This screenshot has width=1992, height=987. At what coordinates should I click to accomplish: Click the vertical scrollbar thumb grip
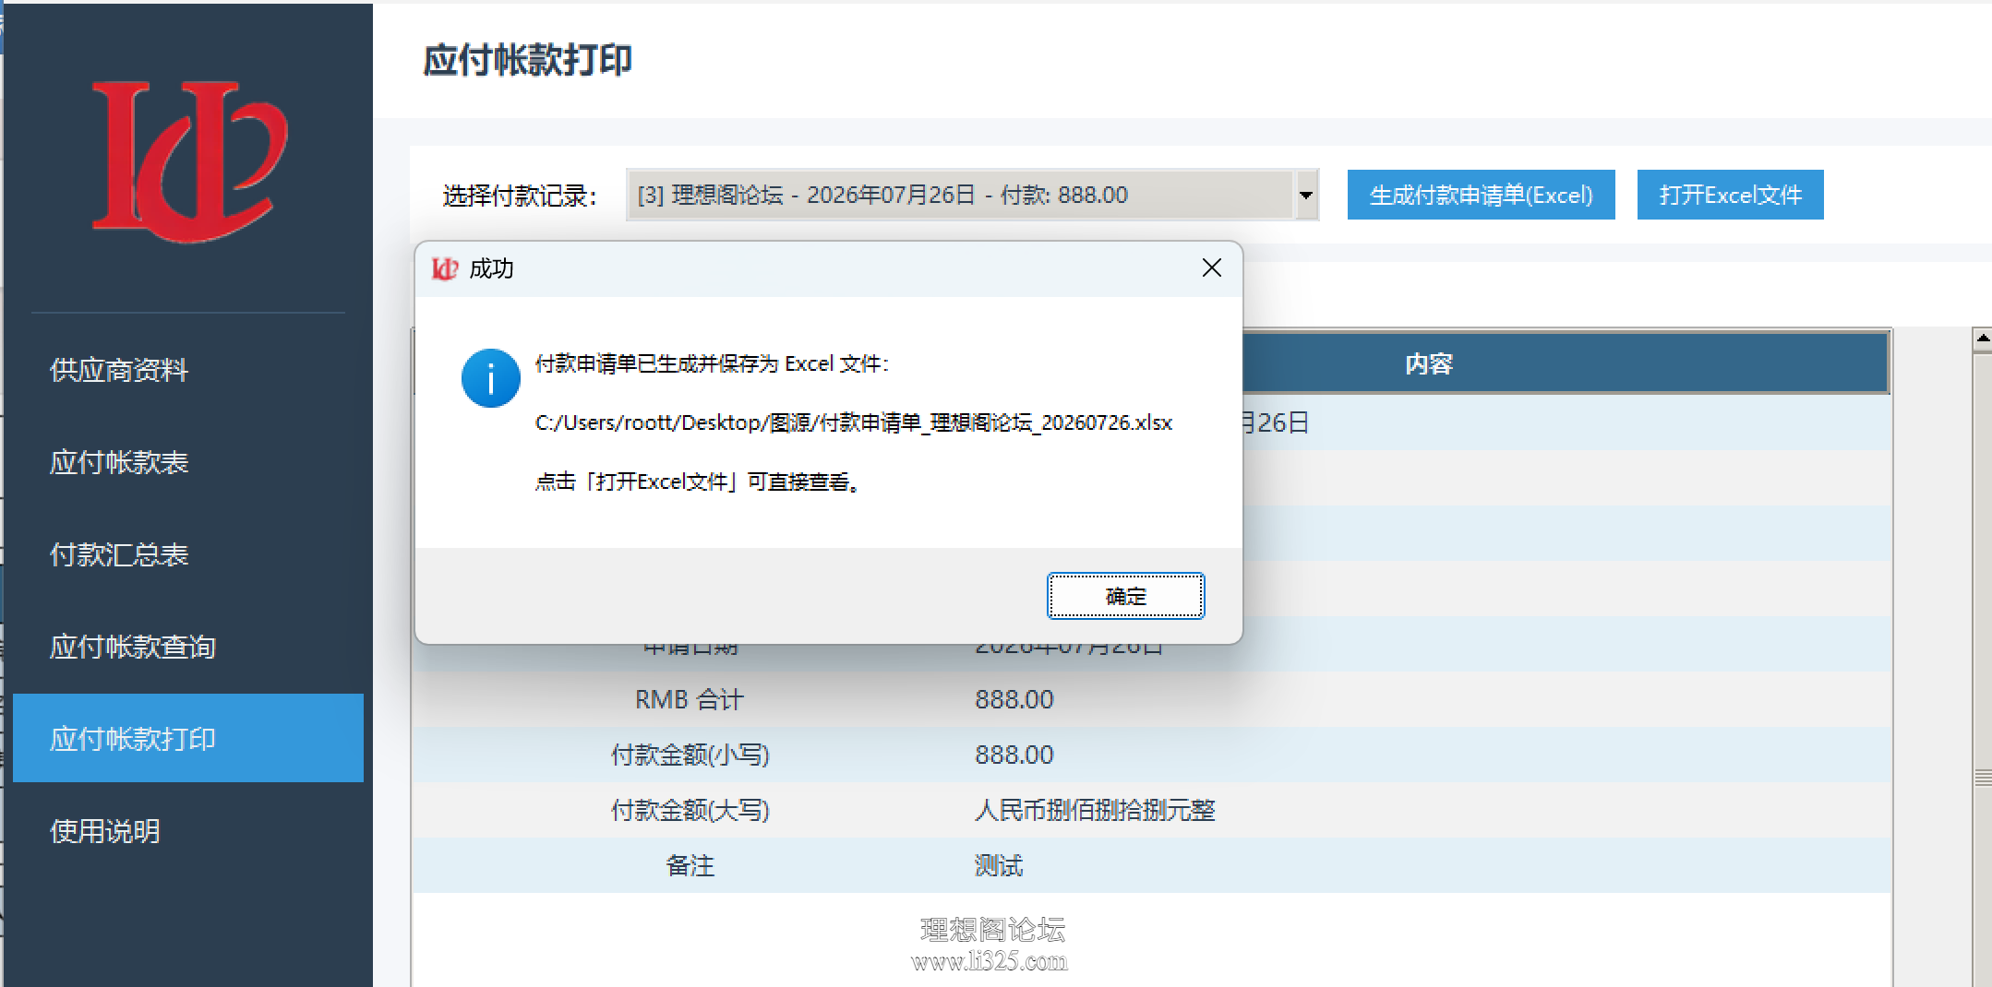pyautogui.click(x=1982, y=778)
